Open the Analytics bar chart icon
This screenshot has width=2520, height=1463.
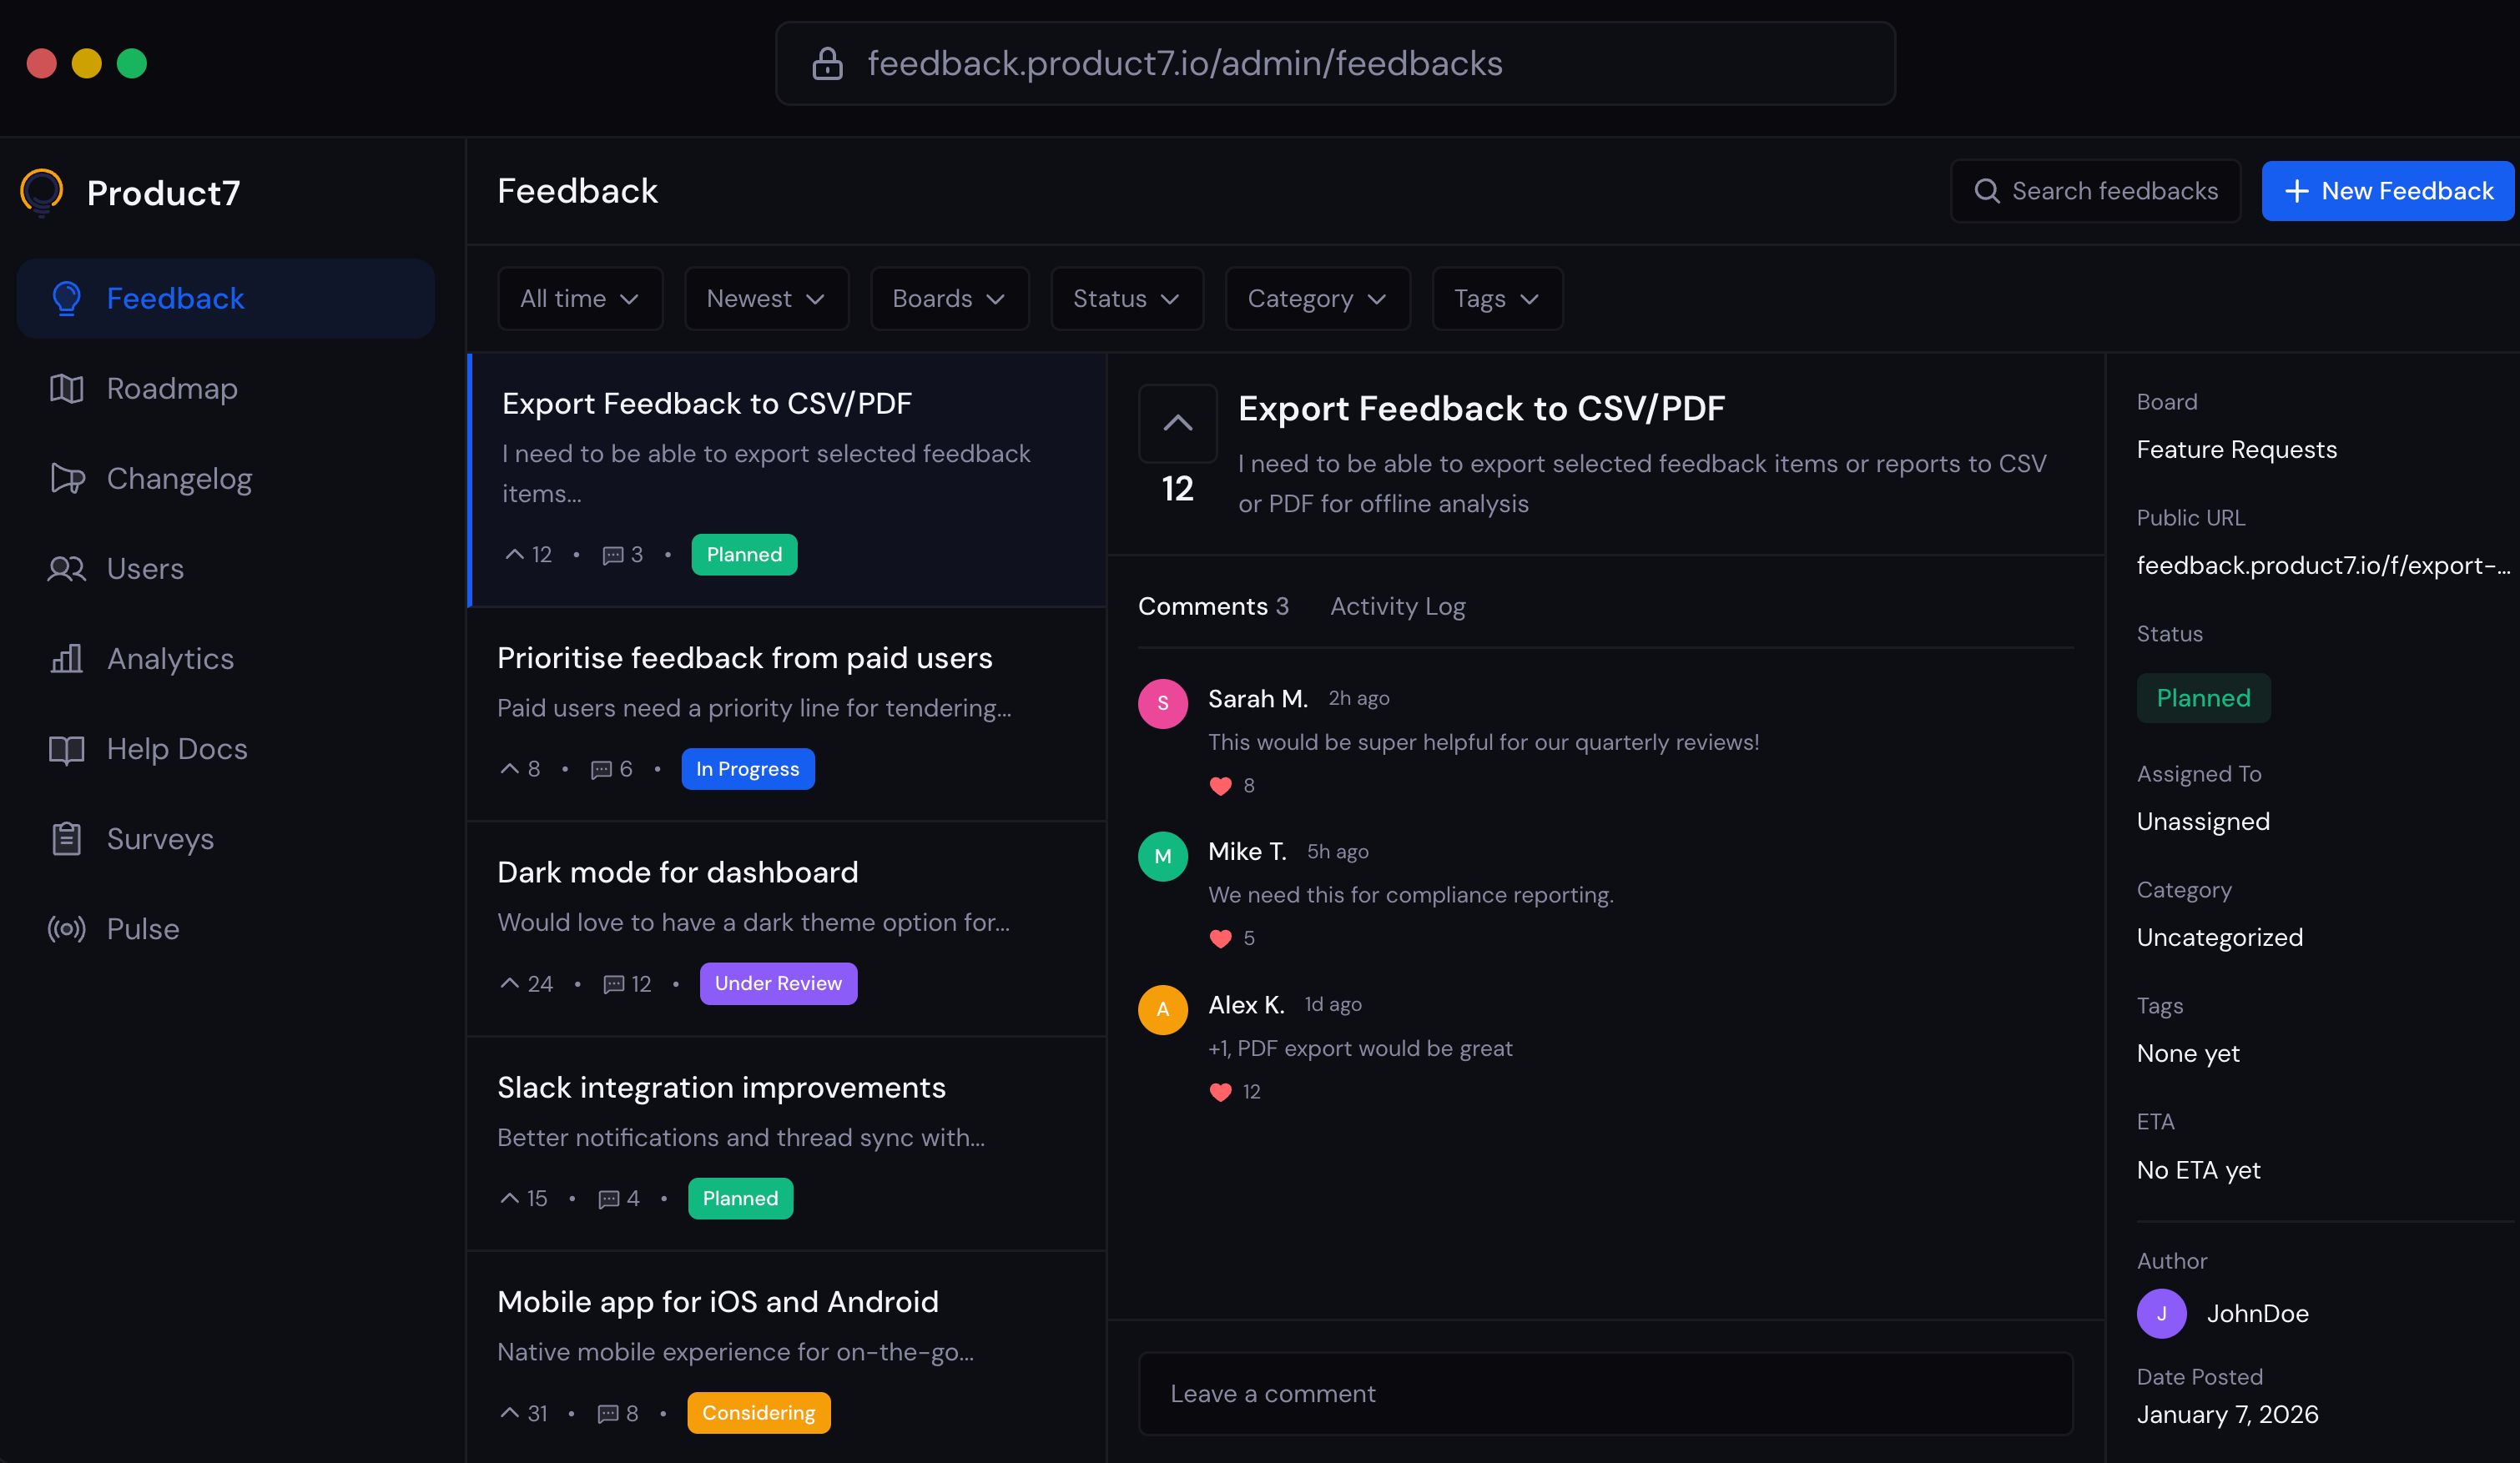click(x=66, y=659)
